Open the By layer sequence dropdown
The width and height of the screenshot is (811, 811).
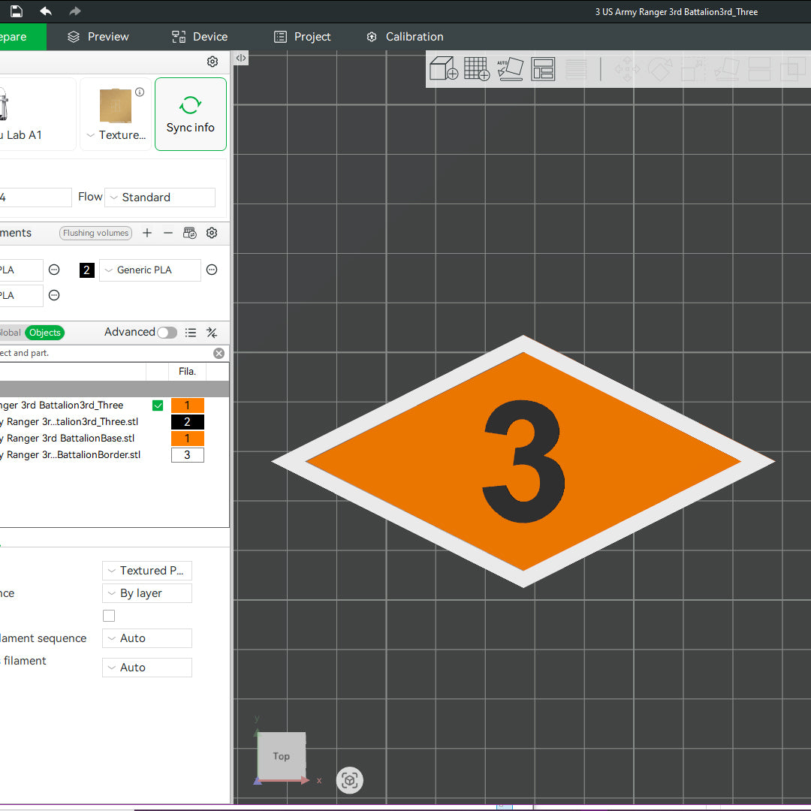tap(147, 593)
